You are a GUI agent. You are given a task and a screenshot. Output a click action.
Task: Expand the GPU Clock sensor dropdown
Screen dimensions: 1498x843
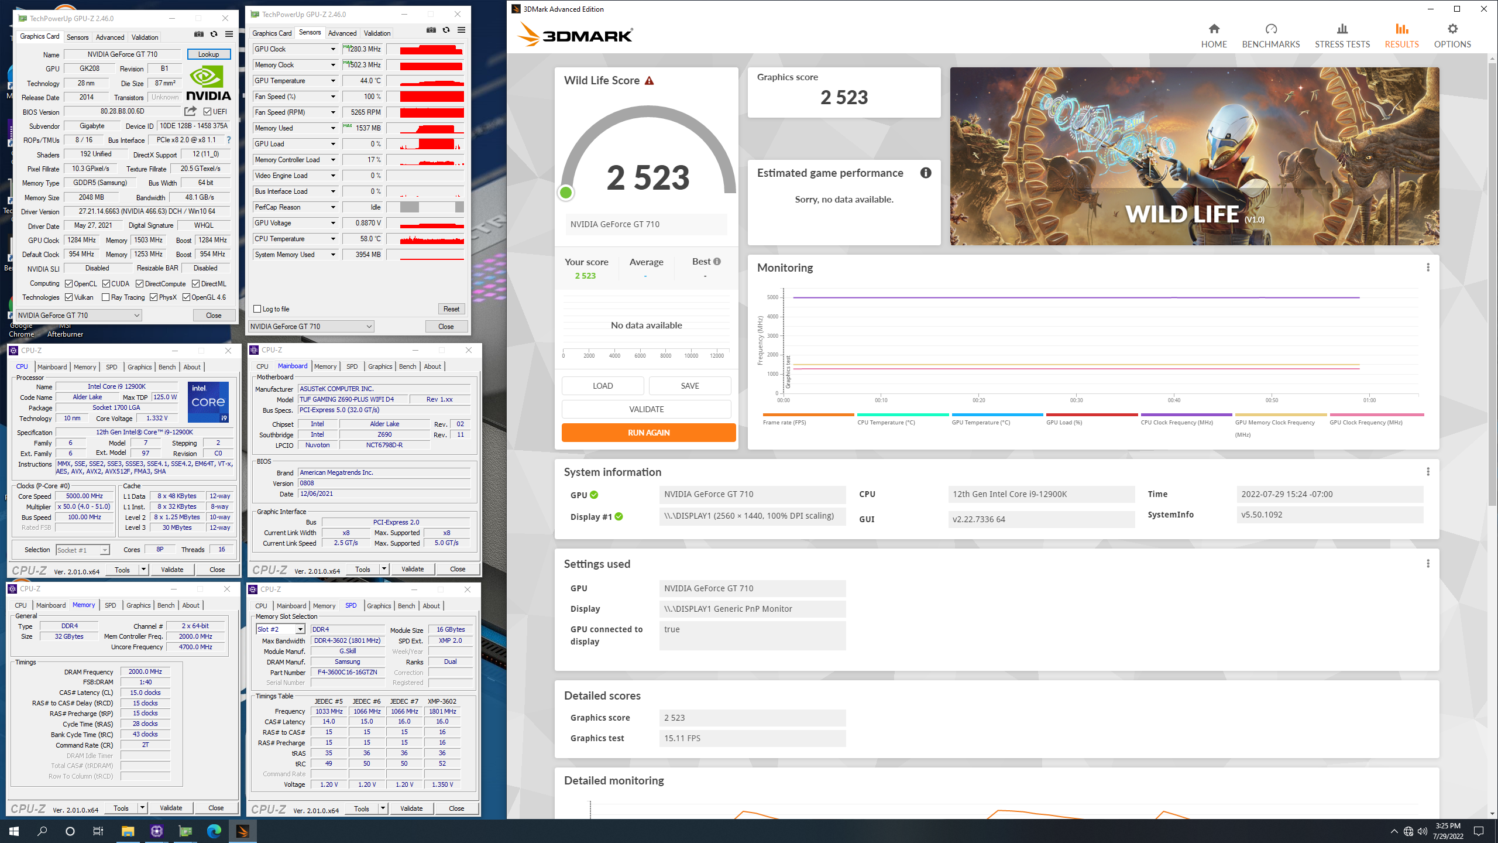point(333,49)
